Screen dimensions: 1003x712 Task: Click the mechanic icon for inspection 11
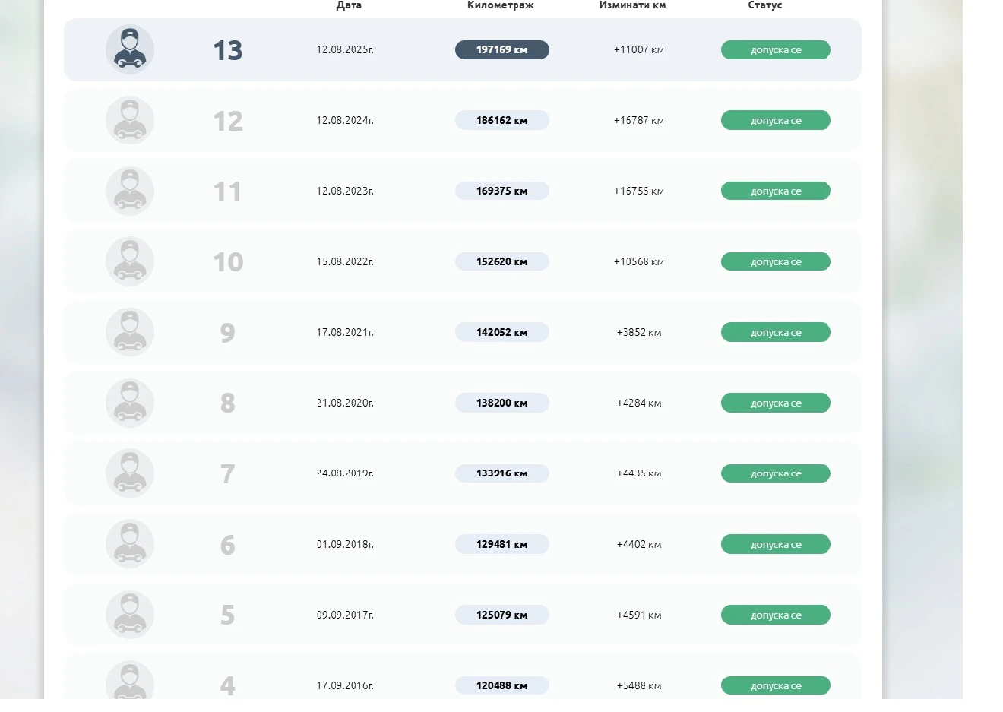[x=130, y=191]
